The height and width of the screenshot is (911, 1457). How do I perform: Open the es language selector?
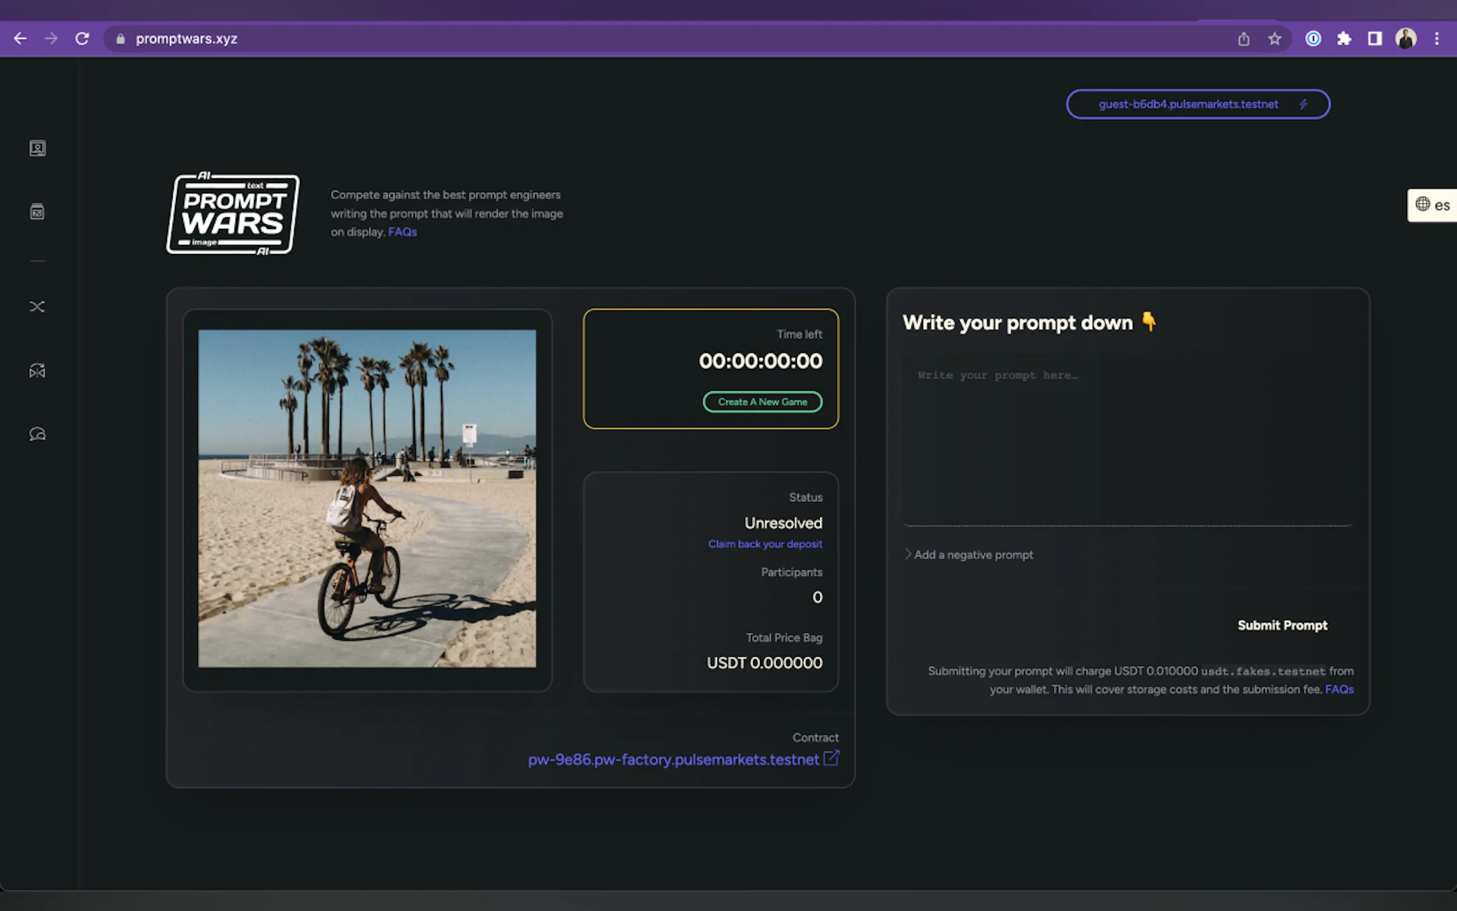1432,205
